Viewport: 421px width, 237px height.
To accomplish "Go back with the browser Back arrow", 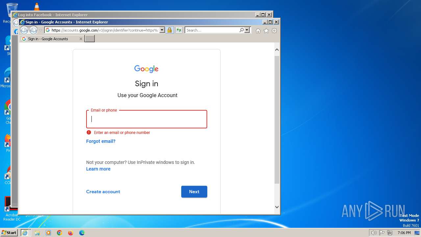I will (x=24, y=30).
